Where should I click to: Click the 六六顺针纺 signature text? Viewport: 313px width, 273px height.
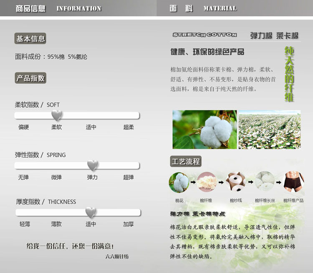pyautogui.click(x=117, y=256)
